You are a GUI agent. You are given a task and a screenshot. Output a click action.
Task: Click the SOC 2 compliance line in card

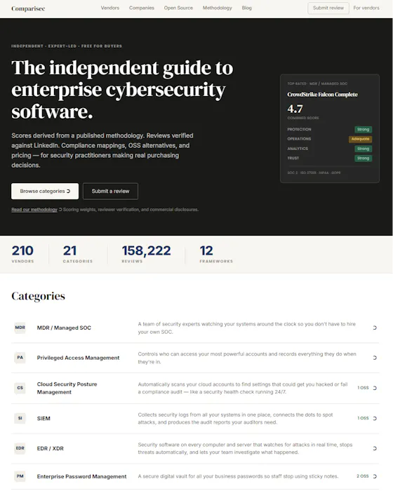click(314, 173)
